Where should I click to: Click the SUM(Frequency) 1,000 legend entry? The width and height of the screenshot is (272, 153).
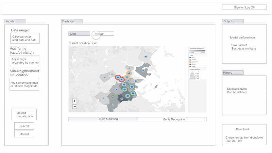tap(194, 73)
